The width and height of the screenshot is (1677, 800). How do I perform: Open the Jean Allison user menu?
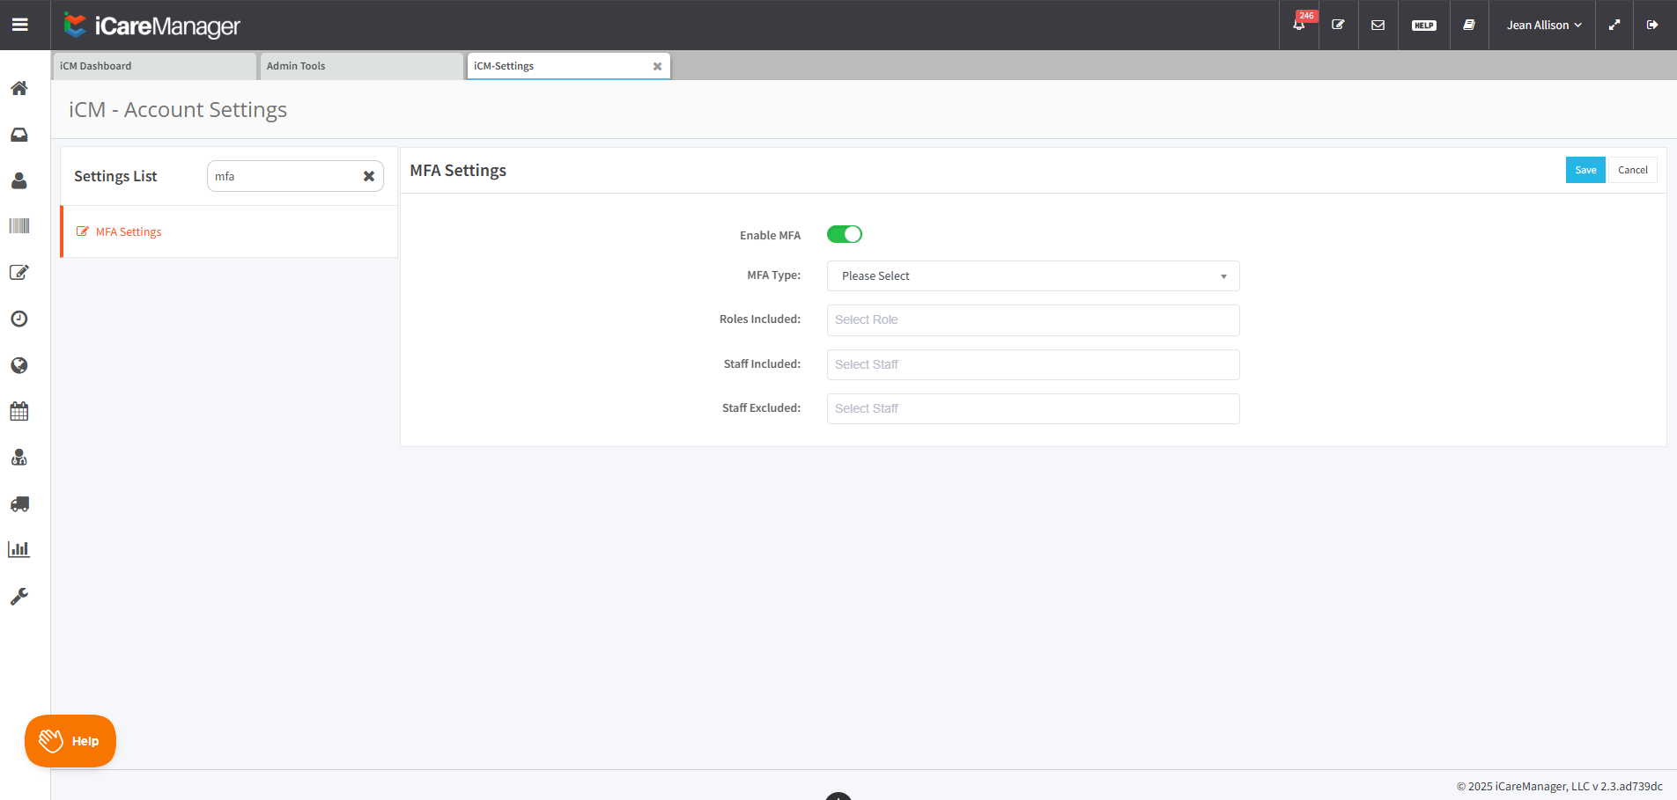point(1544,25)
